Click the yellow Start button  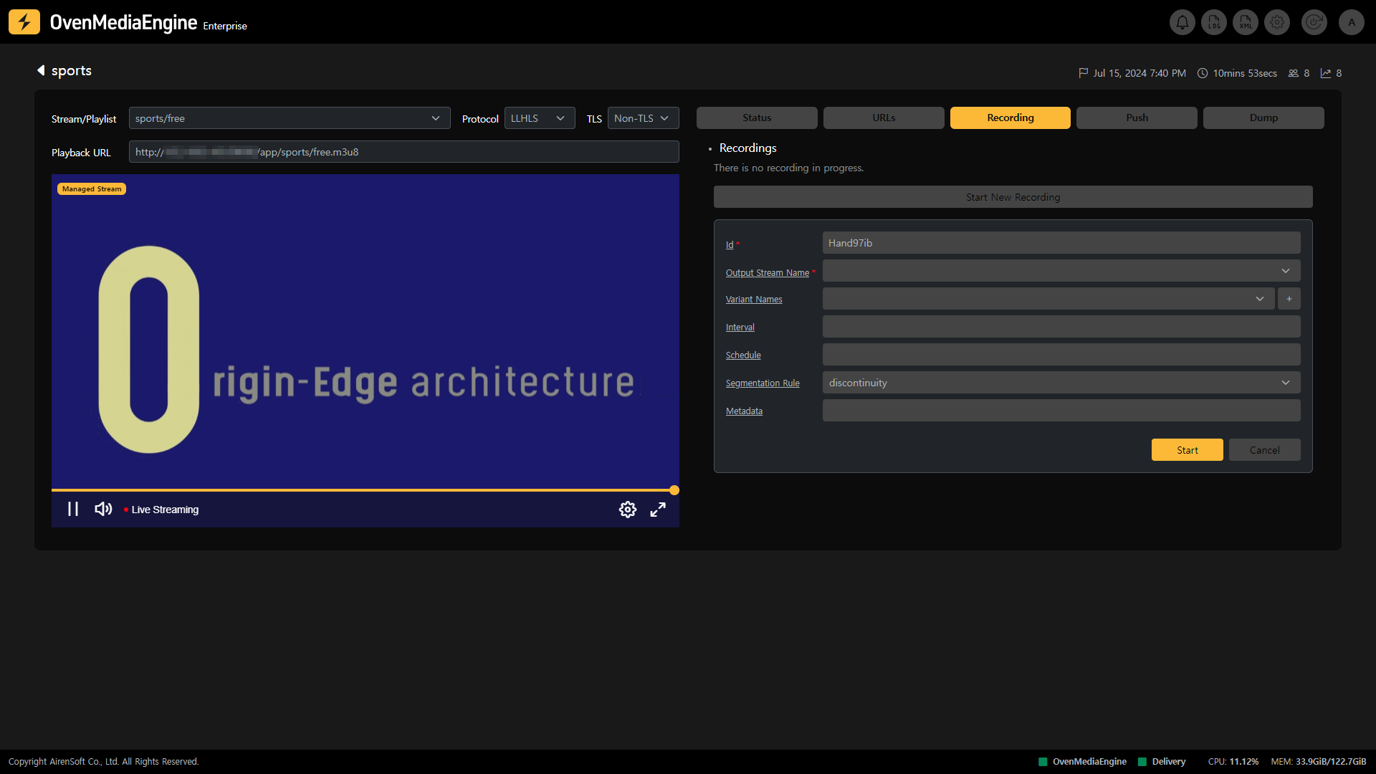[1187, 450]
